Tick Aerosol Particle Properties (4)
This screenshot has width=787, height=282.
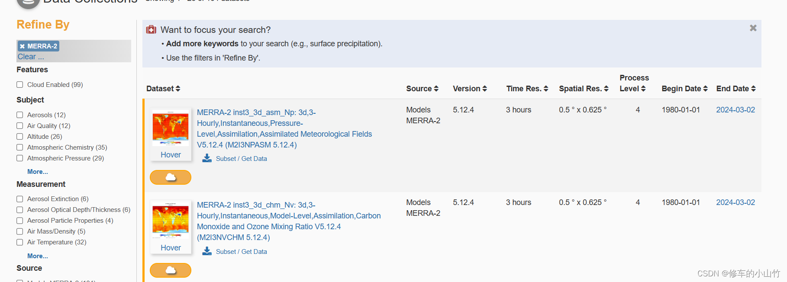(x=19, y=221)
